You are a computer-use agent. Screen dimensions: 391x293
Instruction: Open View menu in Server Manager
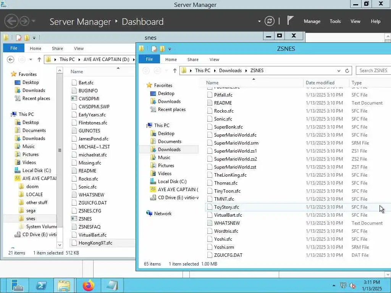click(355, 21)
